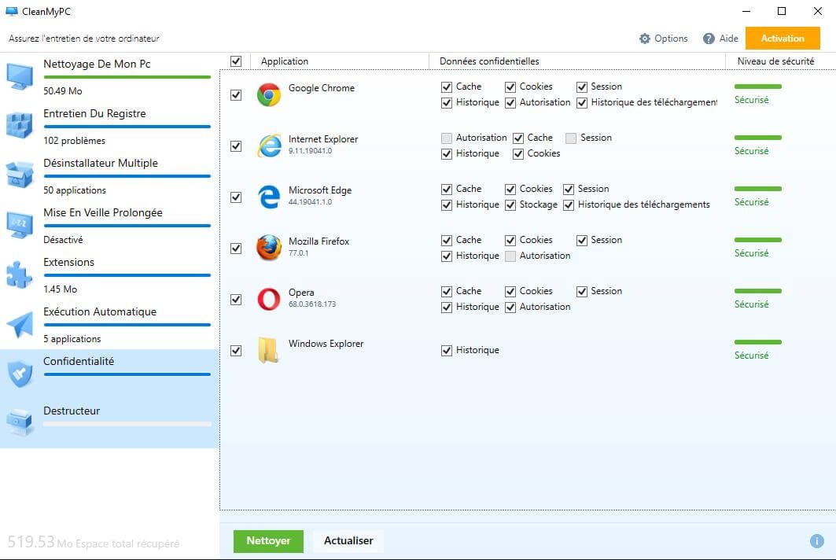Click the Extensions puzzle piece icon

click(x=20, y=274)
